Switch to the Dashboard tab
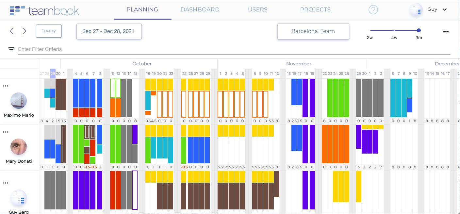The image size is (460, 214). point(200,9)
